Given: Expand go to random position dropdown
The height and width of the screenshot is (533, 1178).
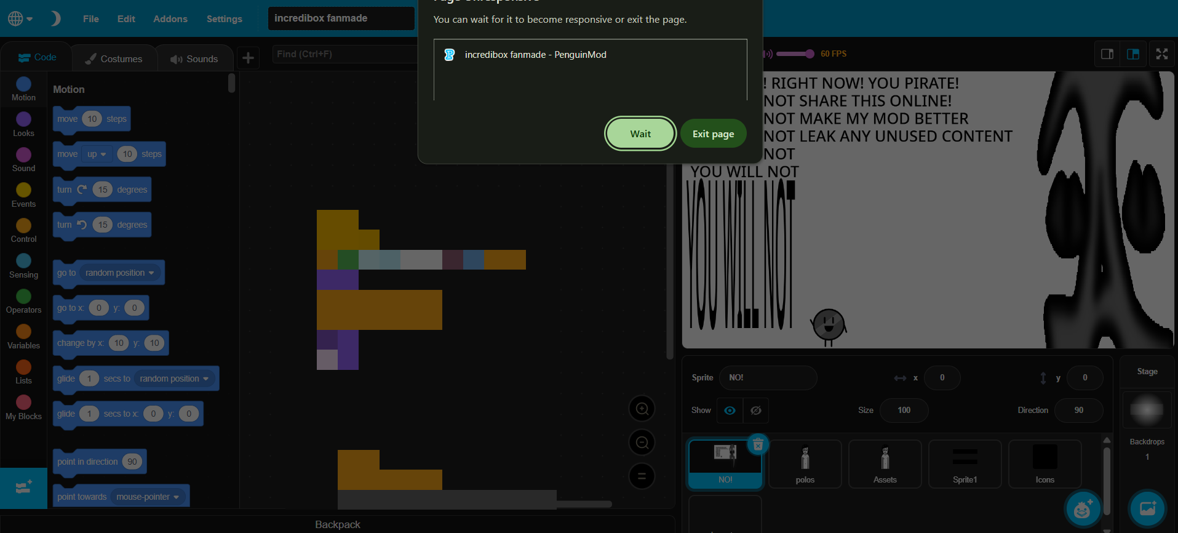Looking at the screenshot, I should [x=121, y=273].
